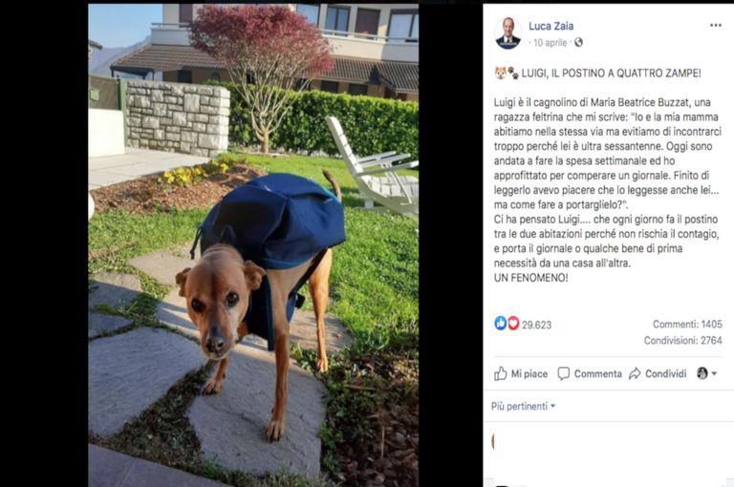734x487 pixels.
Task: Click the globe public-visibility icon
Action: (578, 43)
